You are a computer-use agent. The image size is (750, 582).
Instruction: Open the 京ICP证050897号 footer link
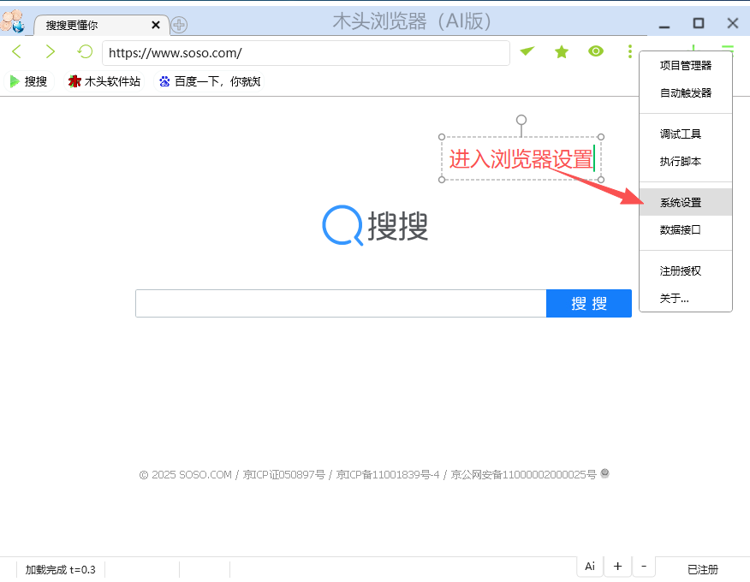click(283, 474)
